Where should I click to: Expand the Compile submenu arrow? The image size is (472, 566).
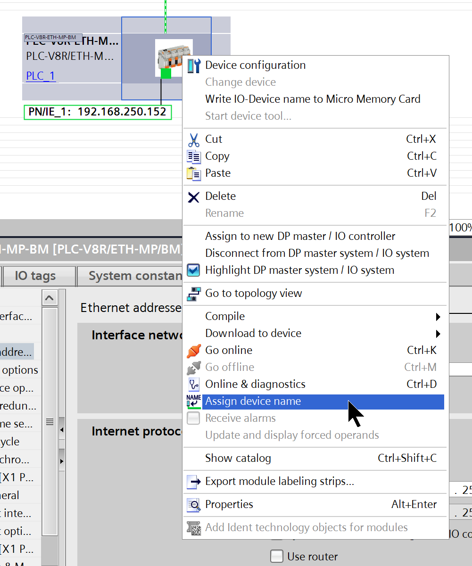tap(438, 317)
